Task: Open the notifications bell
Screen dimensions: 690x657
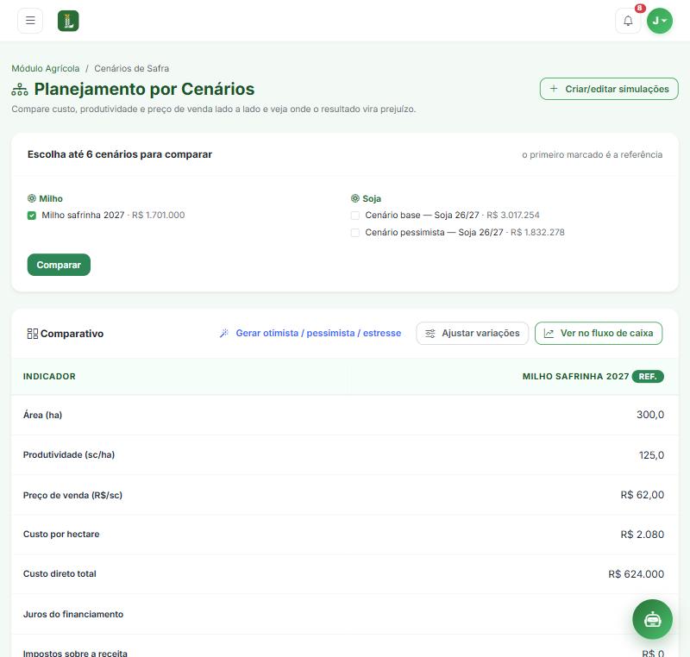Action: click(628, 21)
